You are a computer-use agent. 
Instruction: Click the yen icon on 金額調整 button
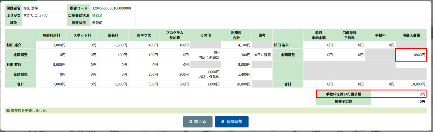[223, 122]
